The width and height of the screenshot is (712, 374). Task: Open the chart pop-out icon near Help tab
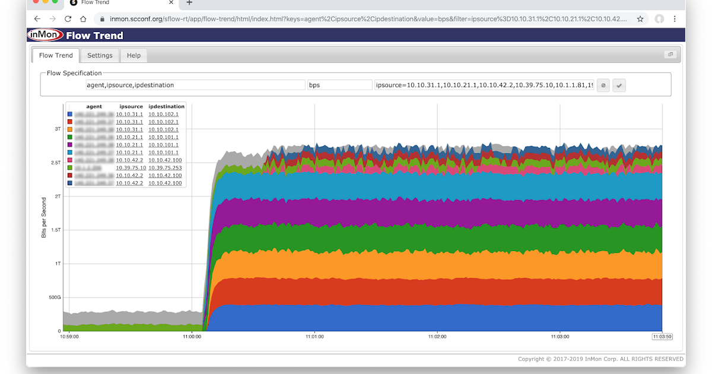670,53
